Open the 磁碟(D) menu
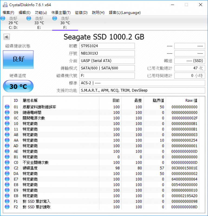208x216 pixels. [x=81, y=13]
